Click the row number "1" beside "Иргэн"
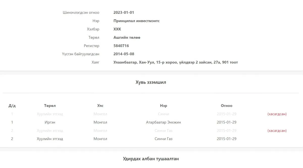The width and height of the screenshot is (303, 168). tap(12, 122)
